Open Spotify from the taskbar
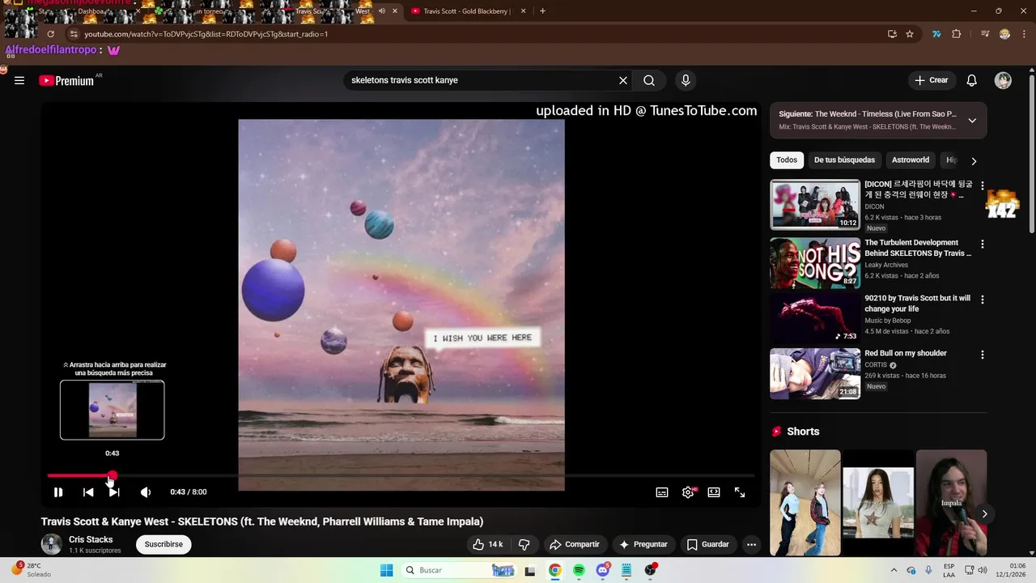The width and height of the screenshot is (1036, 583). point(579,570)
